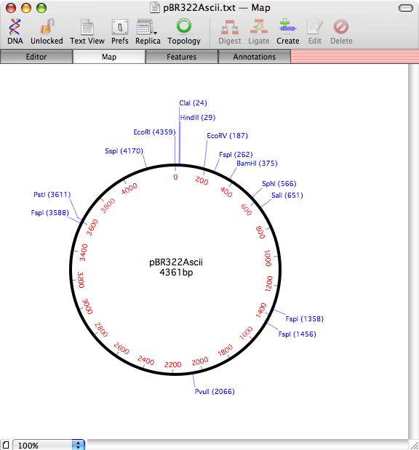Select the PstI (3611) site label

[x=52, y=195]
